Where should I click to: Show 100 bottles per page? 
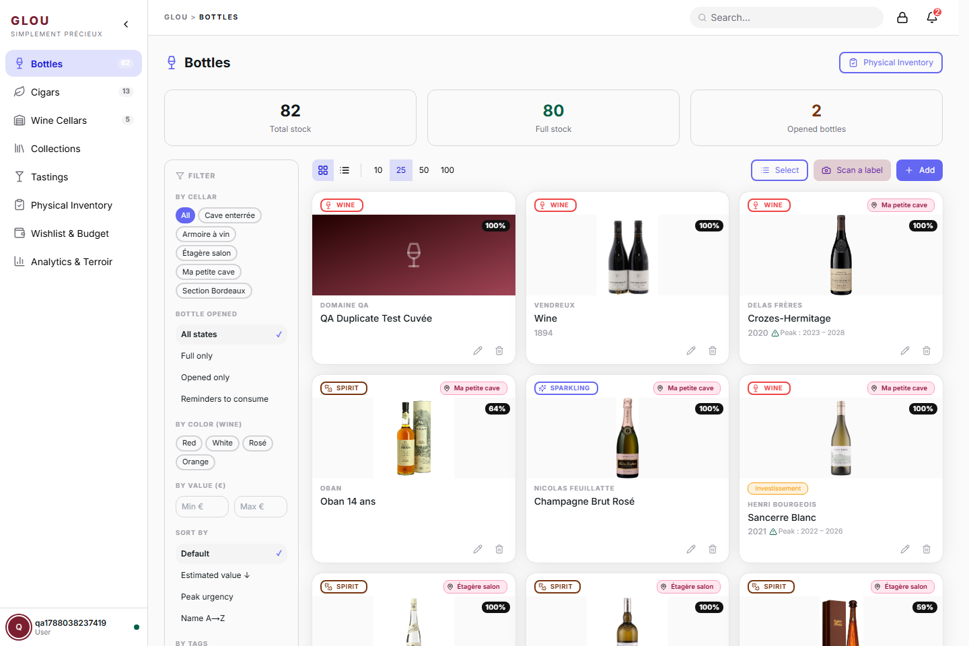(x=447, y=170)
